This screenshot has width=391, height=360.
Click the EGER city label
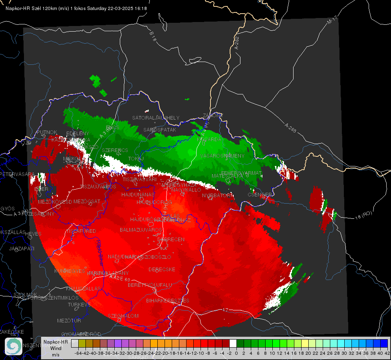tap(41, 189)
